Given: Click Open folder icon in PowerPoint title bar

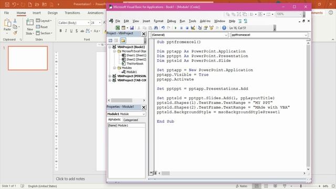Looking at the screenshot, I should click(x=37, y=4).
